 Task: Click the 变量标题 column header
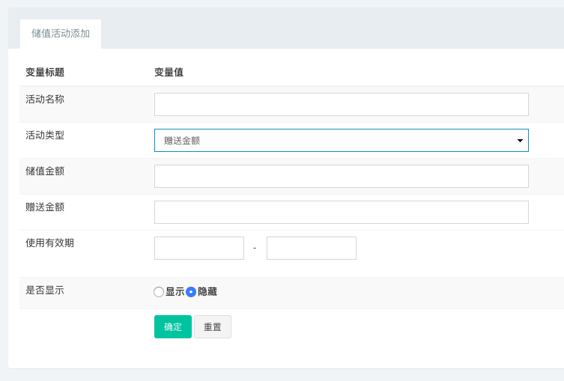tap(45, 73)
